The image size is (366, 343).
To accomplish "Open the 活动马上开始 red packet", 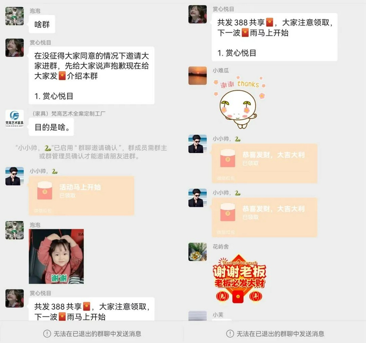I will click(x=82, y=196).
